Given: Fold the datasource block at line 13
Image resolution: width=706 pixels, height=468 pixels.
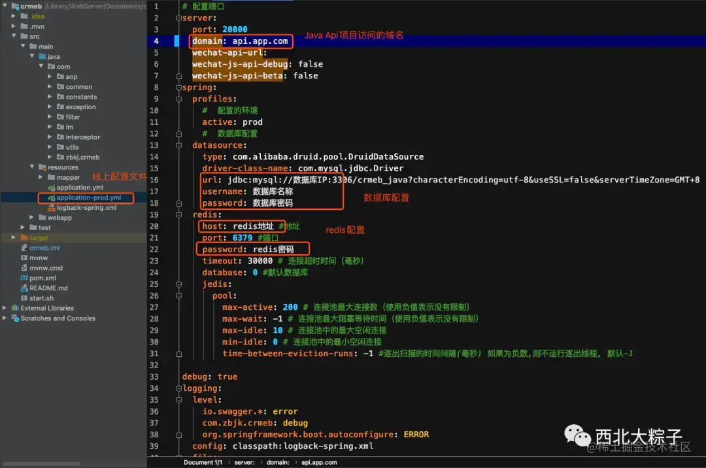Looking at the screenshot, I should (x=178, y=145).
